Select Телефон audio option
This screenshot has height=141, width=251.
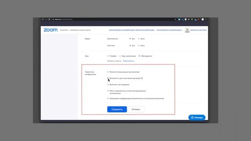pos(108,56)
